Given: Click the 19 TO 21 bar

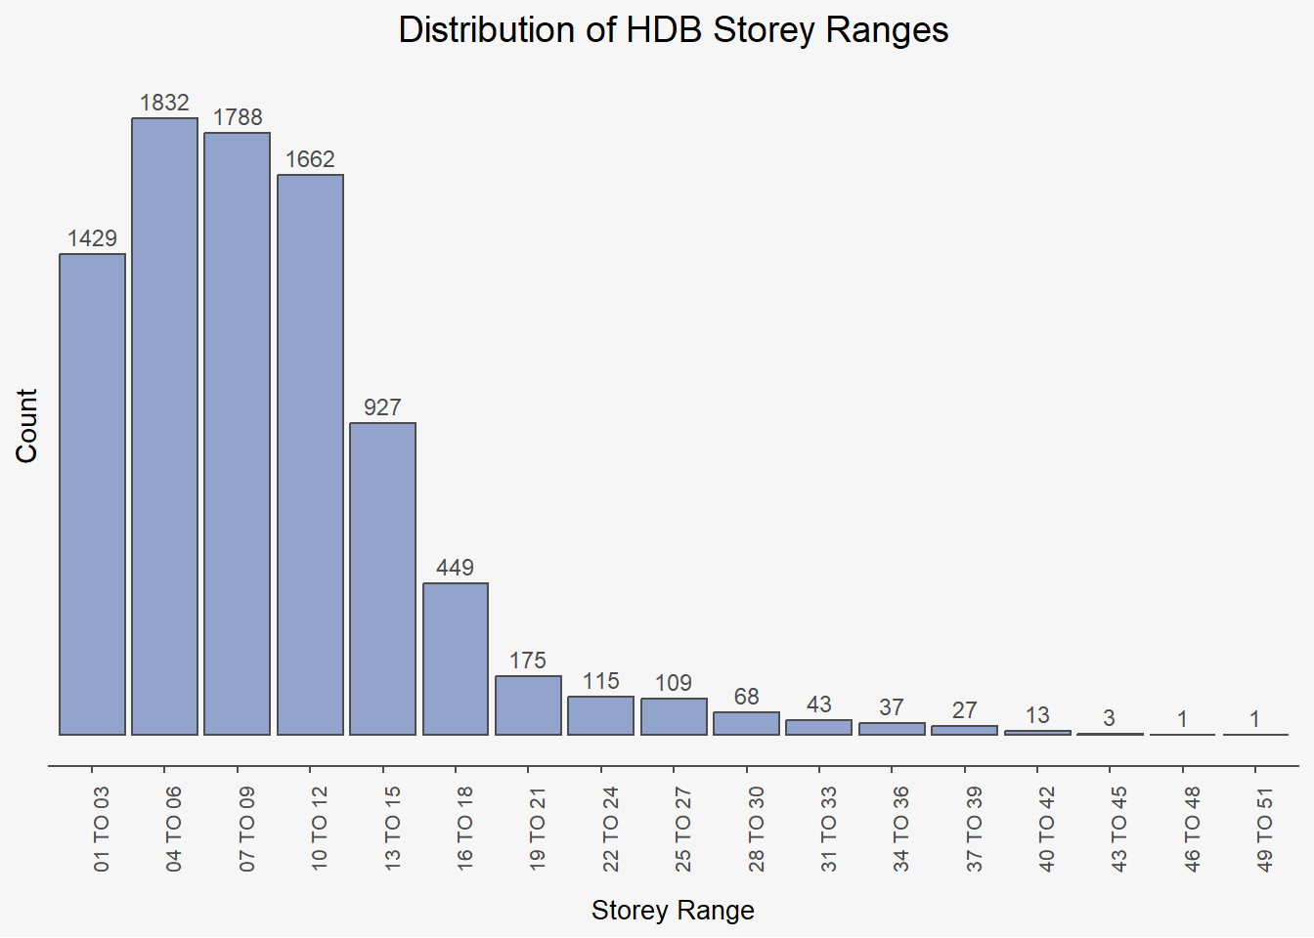Looking at the screenshot, I should [528, 704].
